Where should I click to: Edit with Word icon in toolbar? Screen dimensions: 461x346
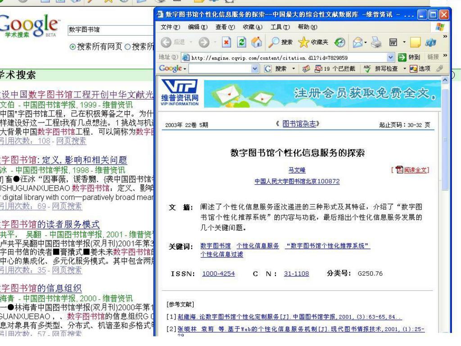pos(393,42)
